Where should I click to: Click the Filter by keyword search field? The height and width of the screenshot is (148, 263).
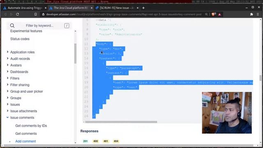(x=39, y=25)
